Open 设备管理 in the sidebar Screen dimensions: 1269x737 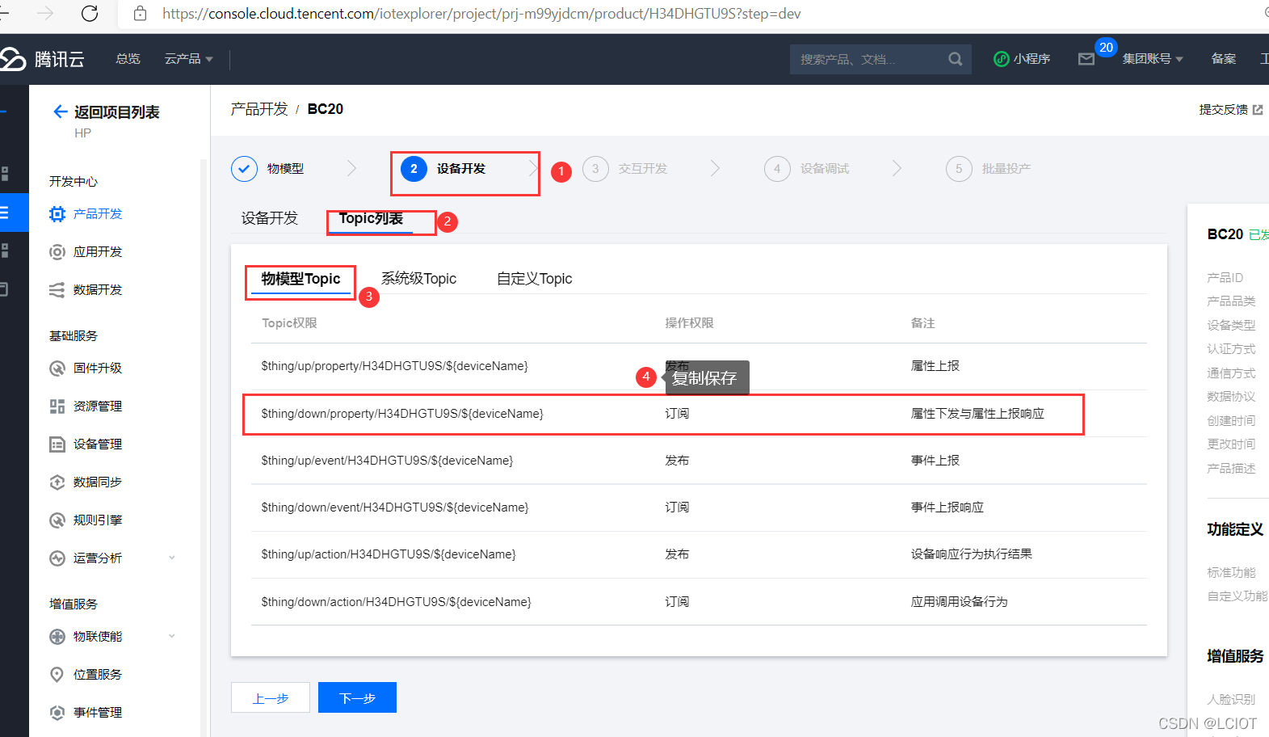(x=98, y=444)
